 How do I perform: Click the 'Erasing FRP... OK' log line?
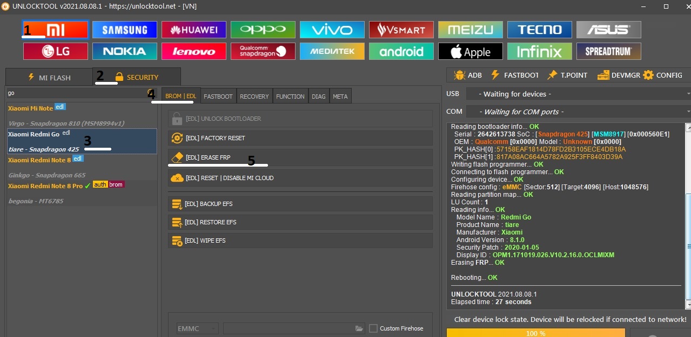point(478,263)
